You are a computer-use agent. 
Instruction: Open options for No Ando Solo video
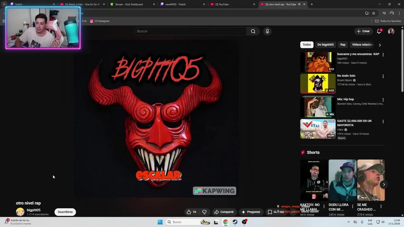[383, 76]
